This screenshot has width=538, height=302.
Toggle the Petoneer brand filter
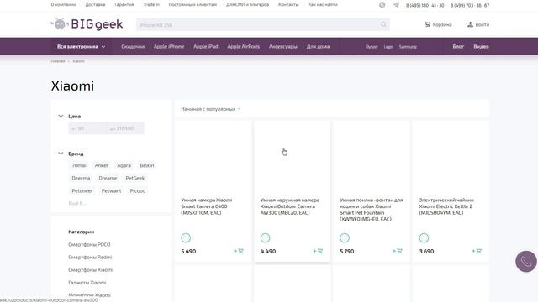click(x=82, y=190)
